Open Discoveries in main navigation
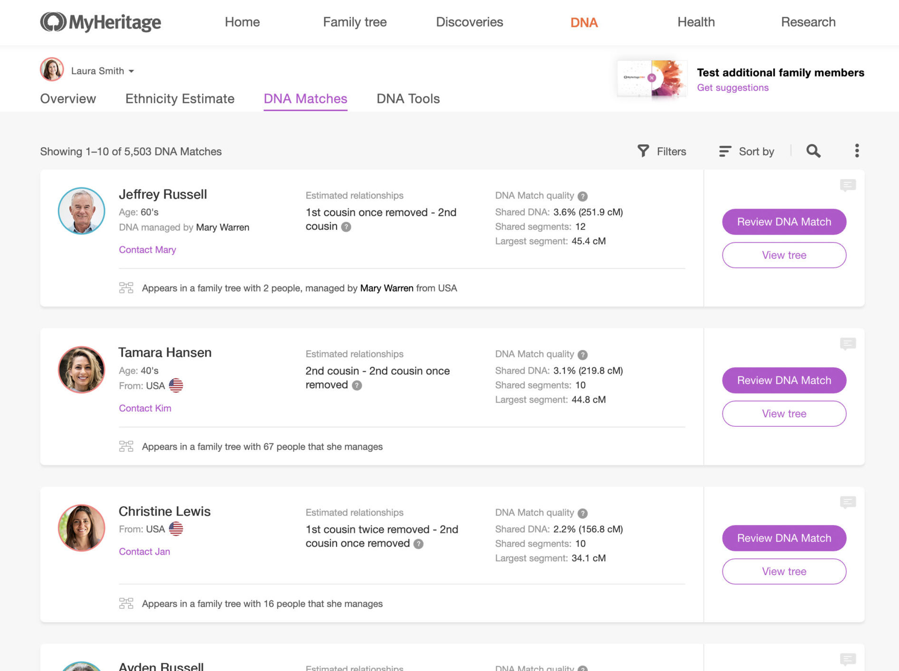The height and width of the screenshot is (671, 899). pyautogui.click(x=469, y=22)
